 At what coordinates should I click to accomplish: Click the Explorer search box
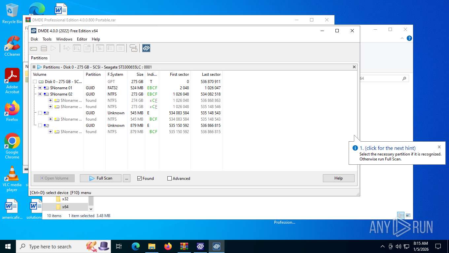pos(384,78)
